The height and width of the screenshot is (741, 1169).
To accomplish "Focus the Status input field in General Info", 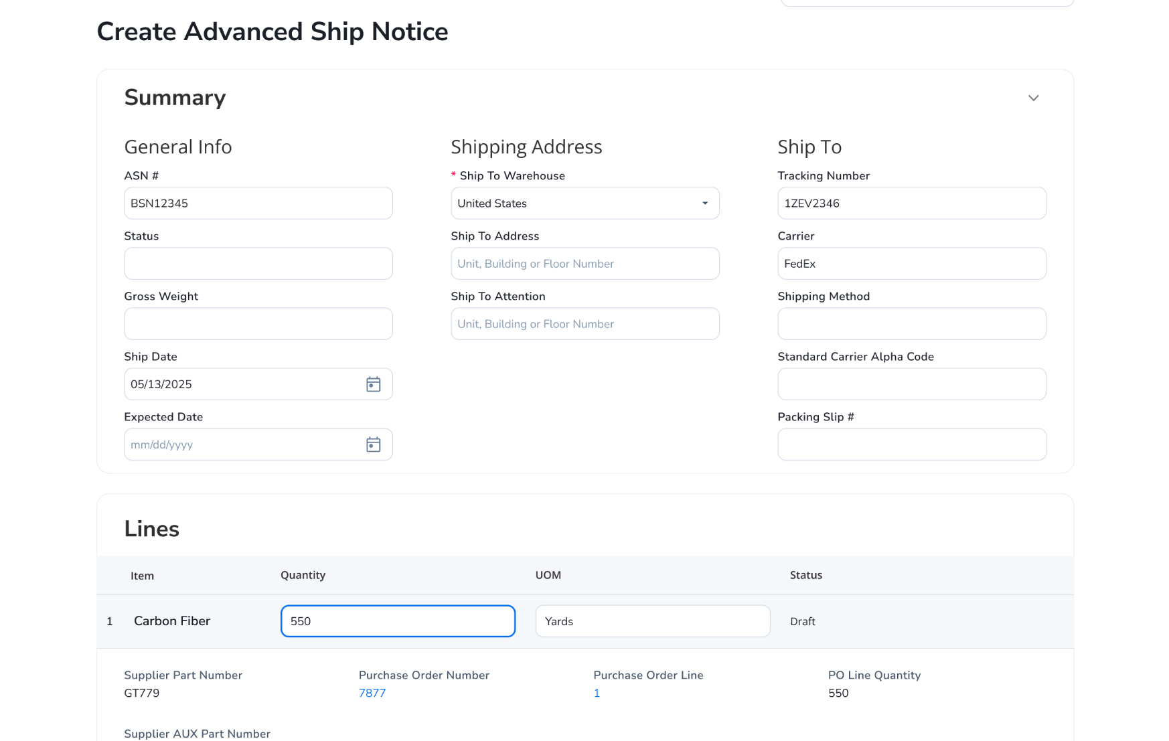I will [258, 263].
